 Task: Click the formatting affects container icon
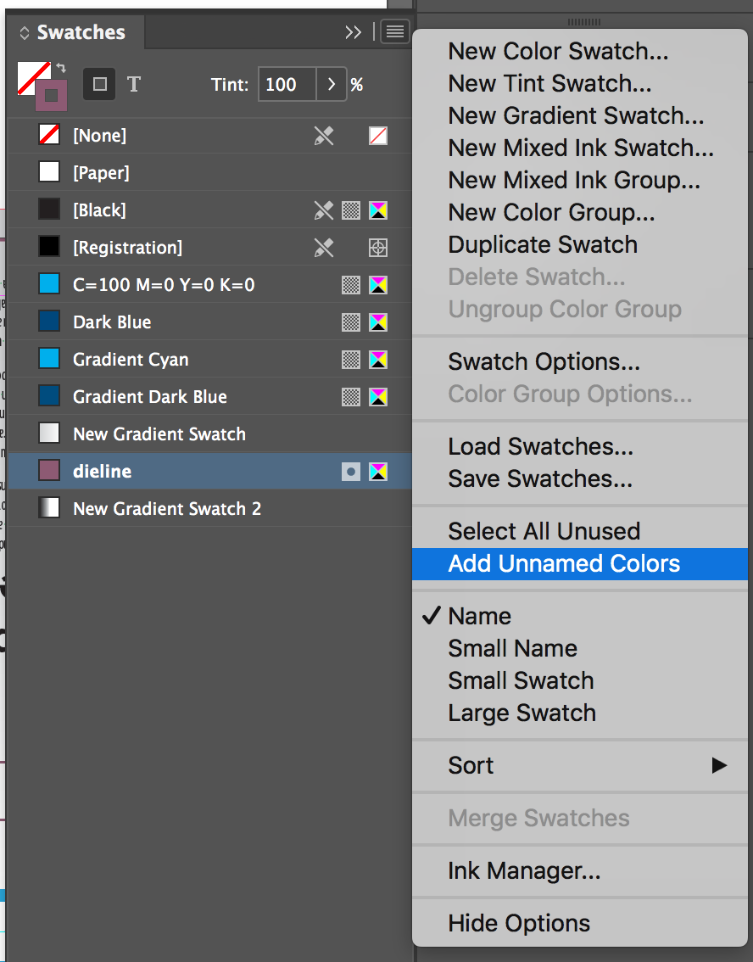coord(99,84)
